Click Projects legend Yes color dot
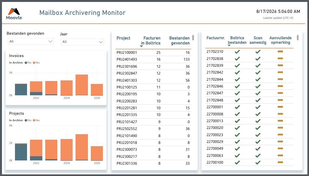Screen dimensions: 309x176 click(x=34, y=121)
